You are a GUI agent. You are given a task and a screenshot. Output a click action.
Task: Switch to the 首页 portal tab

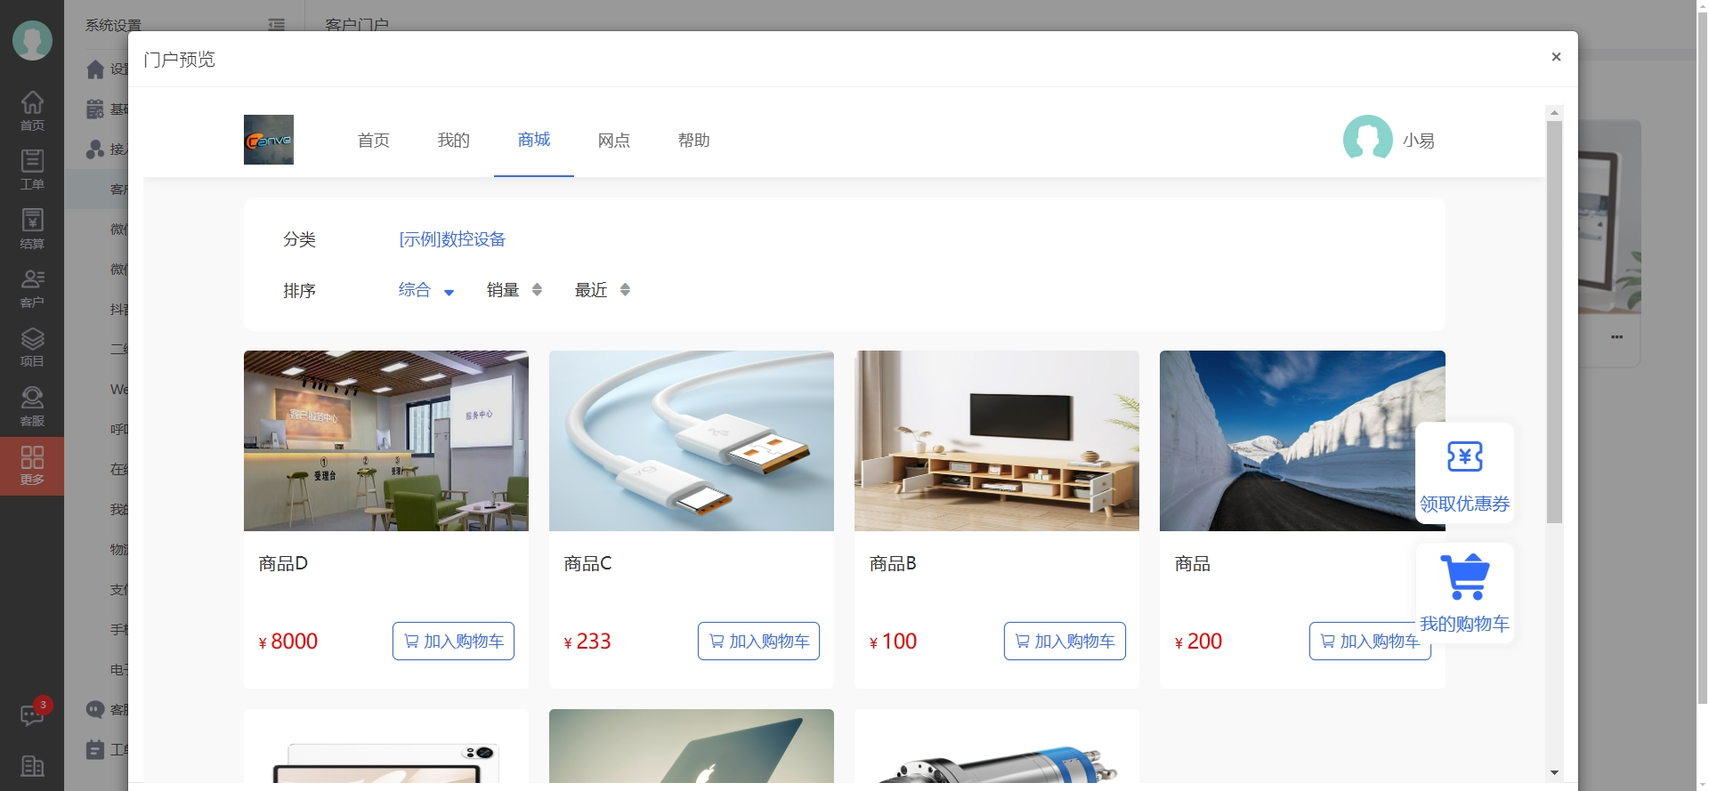[x=374, y=141]
